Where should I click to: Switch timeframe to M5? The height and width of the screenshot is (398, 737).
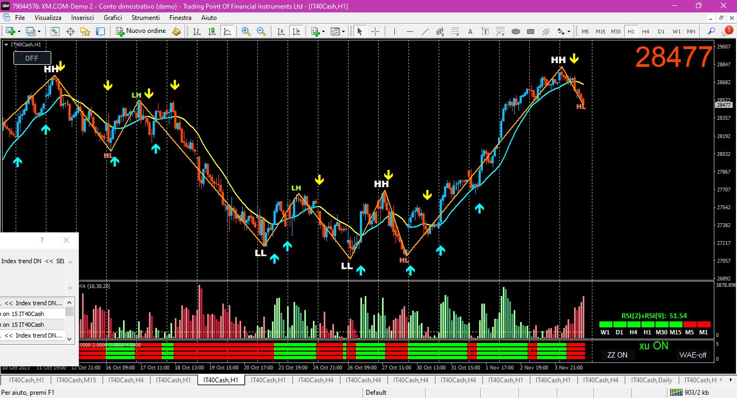(x=585, y=31)
